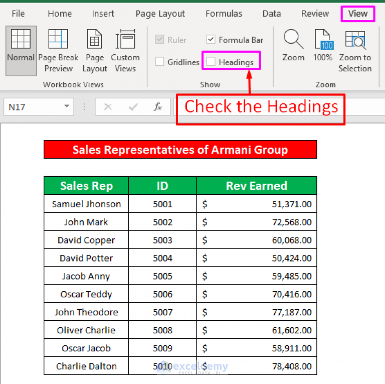Viewport: 385px width, 384px height.
Task: Select revenue cell 77,187.00
Action: tap(257, 312)
